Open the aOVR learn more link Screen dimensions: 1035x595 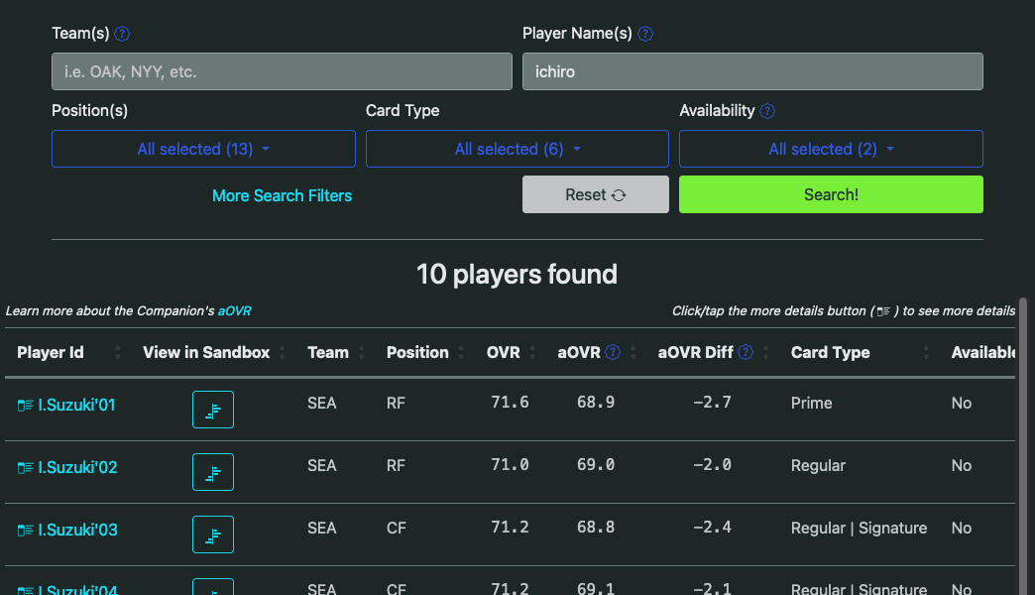234,311
